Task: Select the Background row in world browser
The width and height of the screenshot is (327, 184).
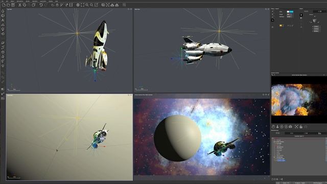Action: tap(280, 147)
